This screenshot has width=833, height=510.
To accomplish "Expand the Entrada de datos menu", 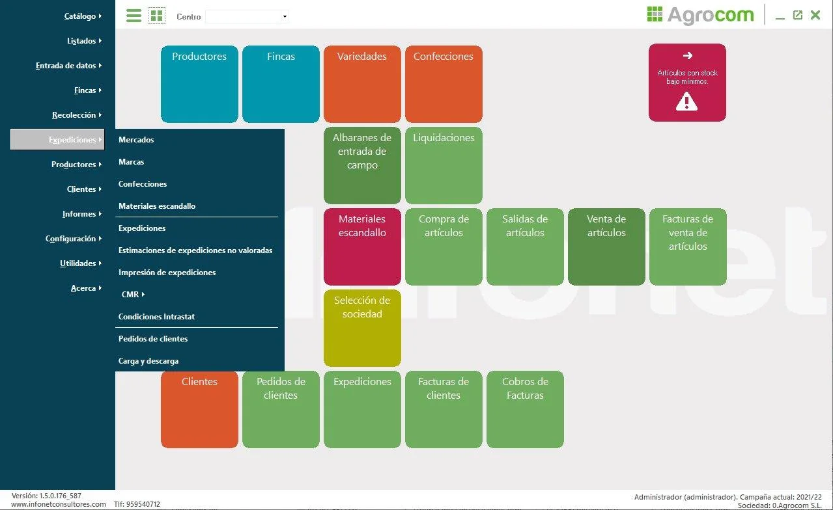I will 68,66.
